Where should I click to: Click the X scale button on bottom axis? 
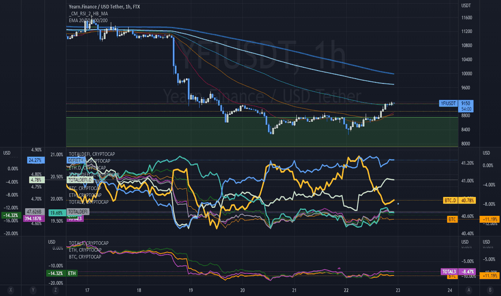pos(11,290)
